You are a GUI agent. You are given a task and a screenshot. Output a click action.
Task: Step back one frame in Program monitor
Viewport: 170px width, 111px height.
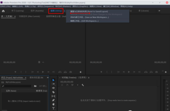tap(124, 72)
